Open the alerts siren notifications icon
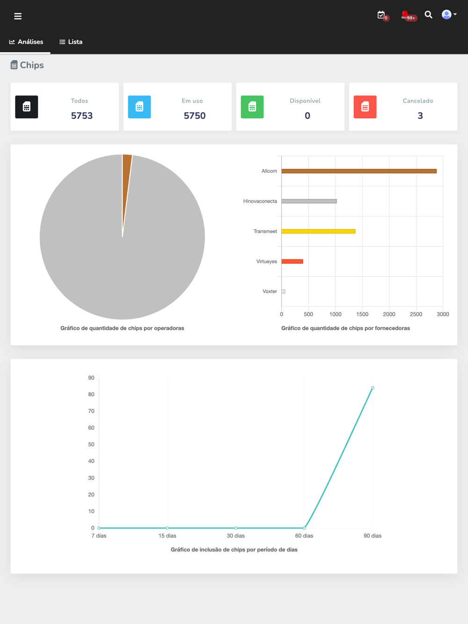 tap(405, 15)
